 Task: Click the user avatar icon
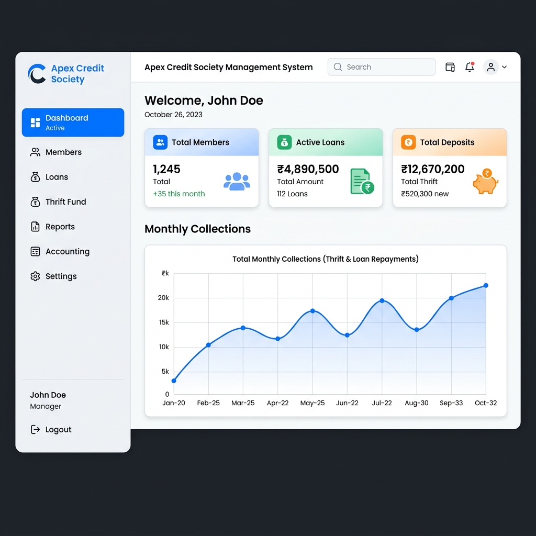point(491,67)
